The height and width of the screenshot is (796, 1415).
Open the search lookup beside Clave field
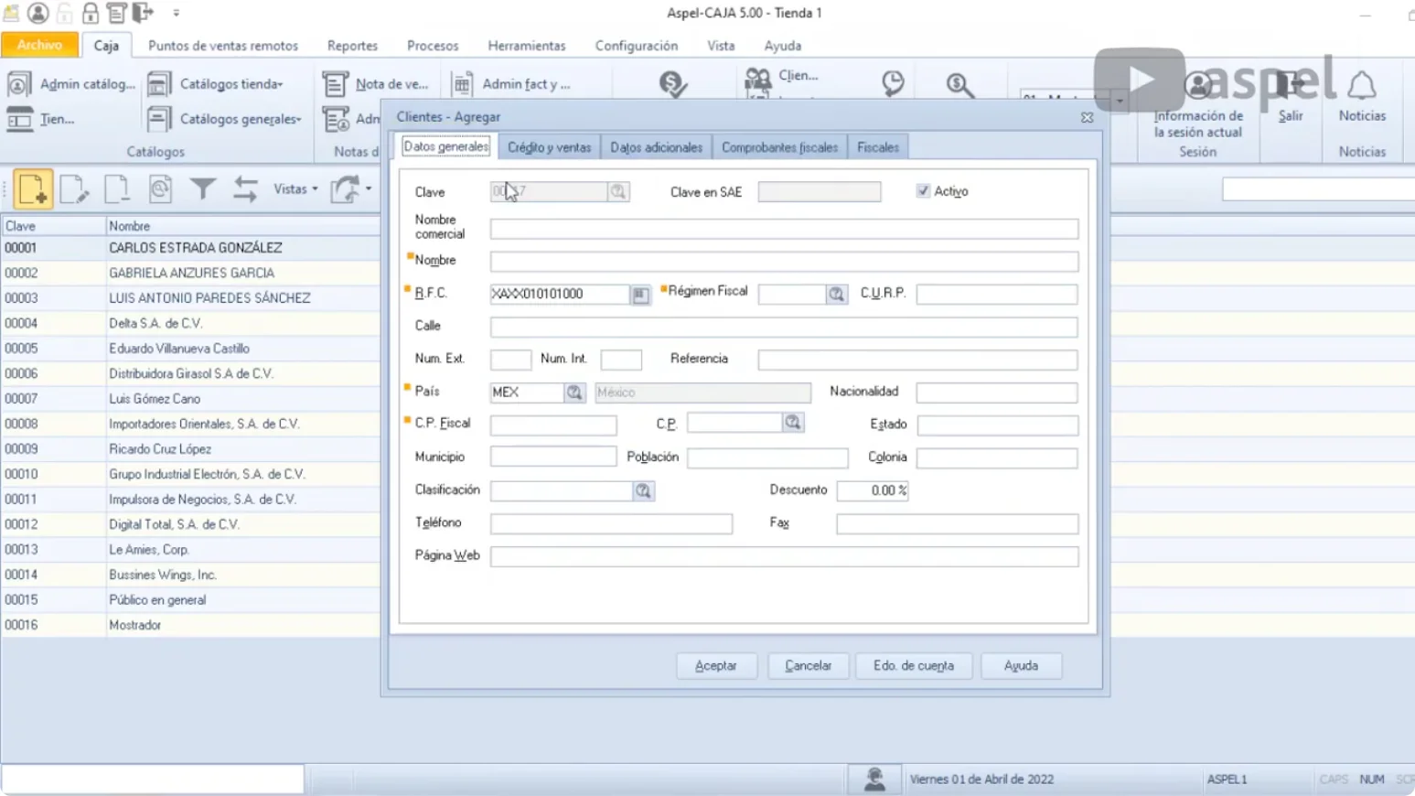tap(618, 191)
